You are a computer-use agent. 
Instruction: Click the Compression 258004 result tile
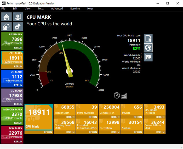tap(110, 110)
